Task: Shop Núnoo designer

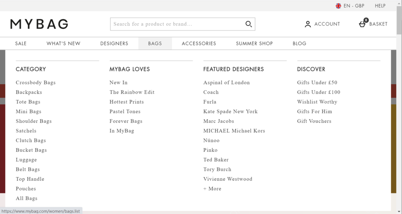Action: [211, 140]
